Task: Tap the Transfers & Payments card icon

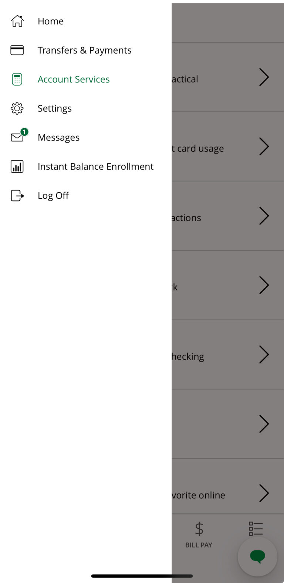Action: click(17, 50)
